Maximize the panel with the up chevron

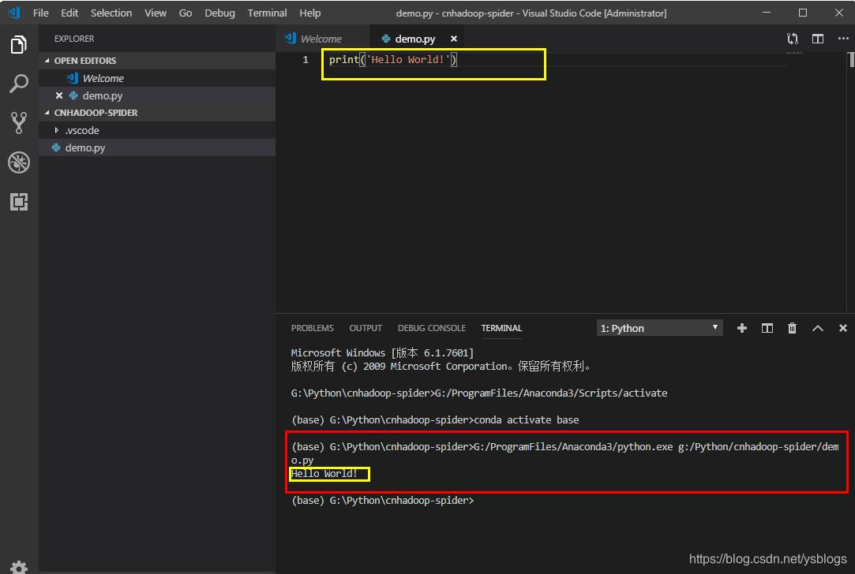[x=817, y=328]
